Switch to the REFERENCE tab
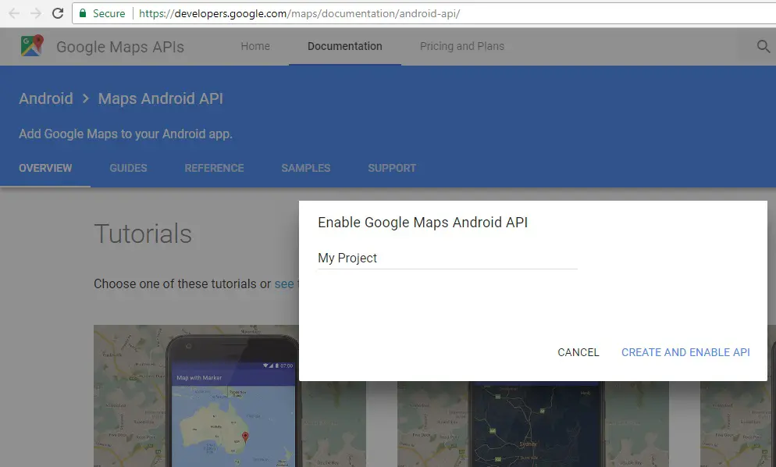Viewport: 776px width, 467px height. (214, 168)
